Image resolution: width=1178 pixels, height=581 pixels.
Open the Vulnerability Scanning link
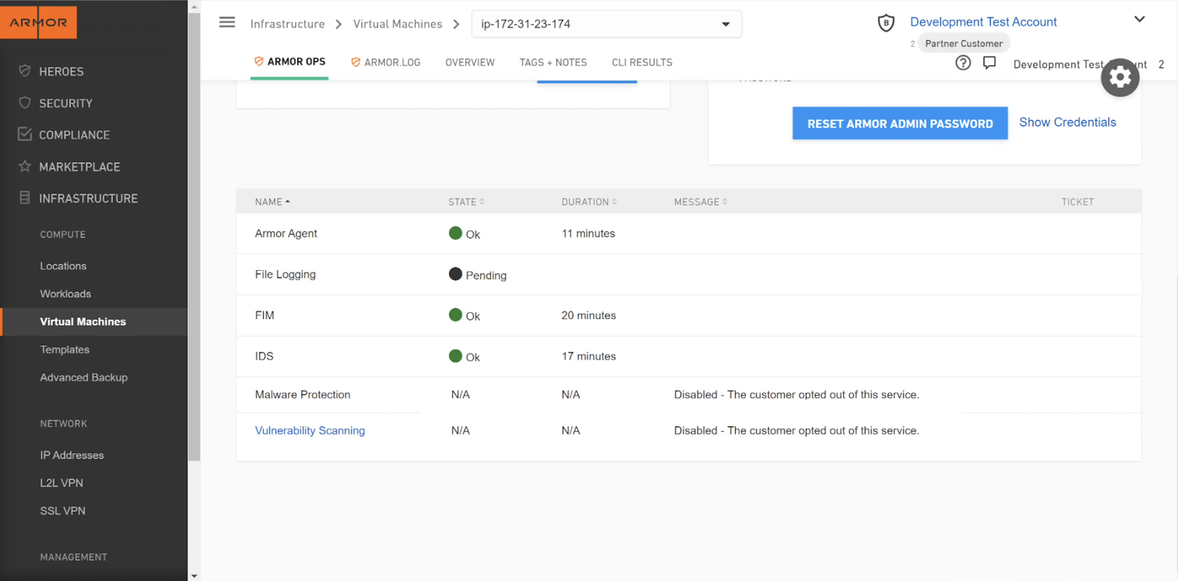[x=309, y=430]
